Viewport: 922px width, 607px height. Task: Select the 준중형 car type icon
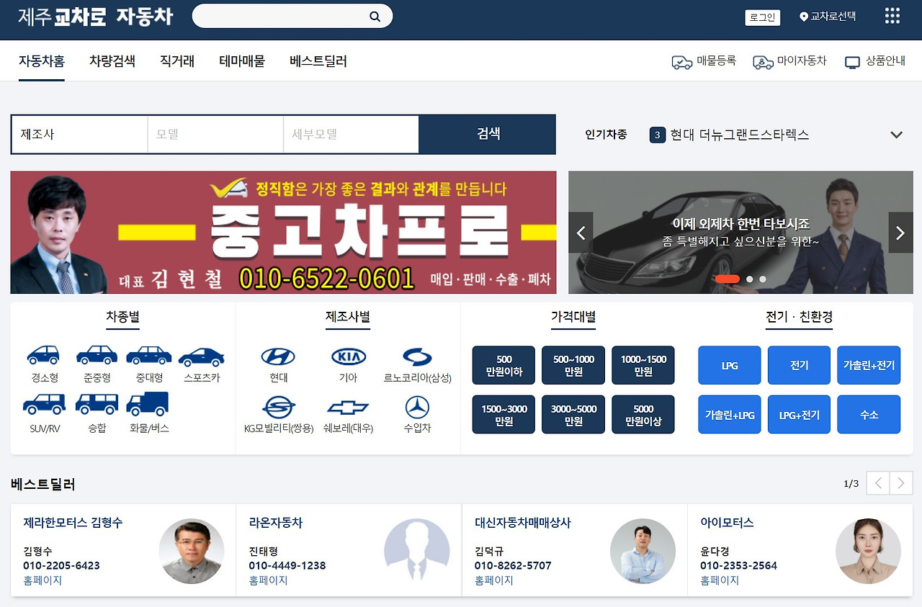(x=97, y=355)
